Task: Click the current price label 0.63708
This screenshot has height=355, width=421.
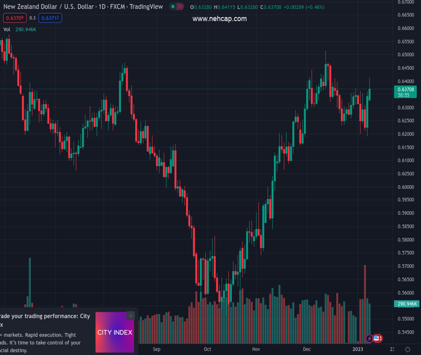Action: pos(406,89)
